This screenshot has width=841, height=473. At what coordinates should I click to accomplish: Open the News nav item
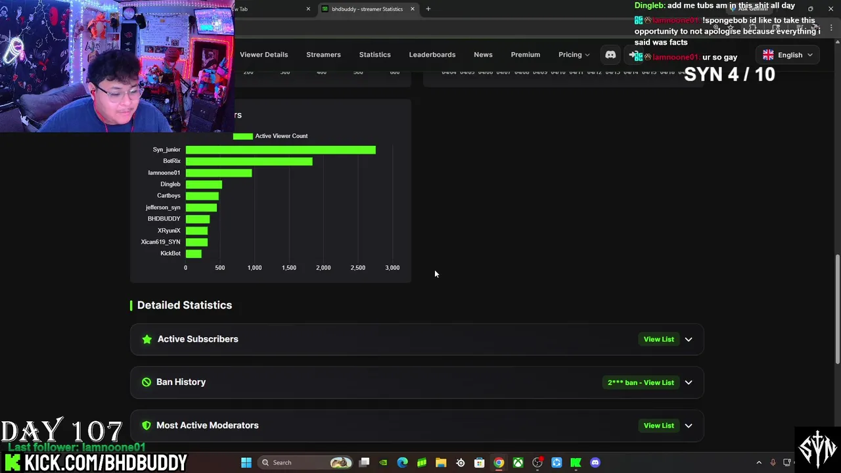[x=483, y=55]
